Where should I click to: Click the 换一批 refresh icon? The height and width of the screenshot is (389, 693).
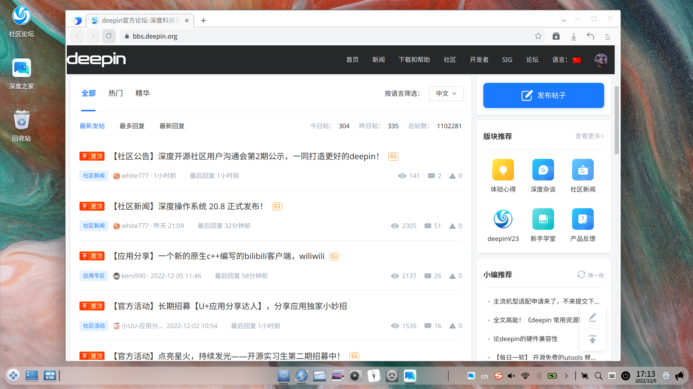coord(581,275)
